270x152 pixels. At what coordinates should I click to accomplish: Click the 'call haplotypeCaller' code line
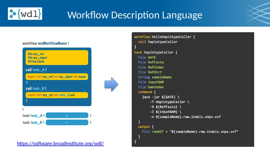158,42
